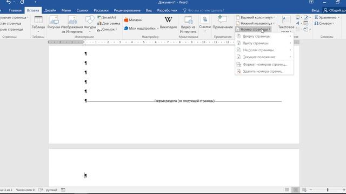Viewport: 346px width, 194px height.
Task: Click the section break line 'Разрыв раздела'
Action: (x=184, y=101)
